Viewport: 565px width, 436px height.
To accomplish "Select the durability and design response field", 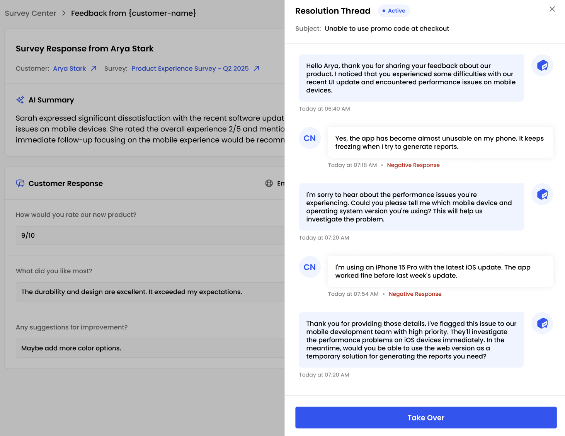I will coord(151,291).
